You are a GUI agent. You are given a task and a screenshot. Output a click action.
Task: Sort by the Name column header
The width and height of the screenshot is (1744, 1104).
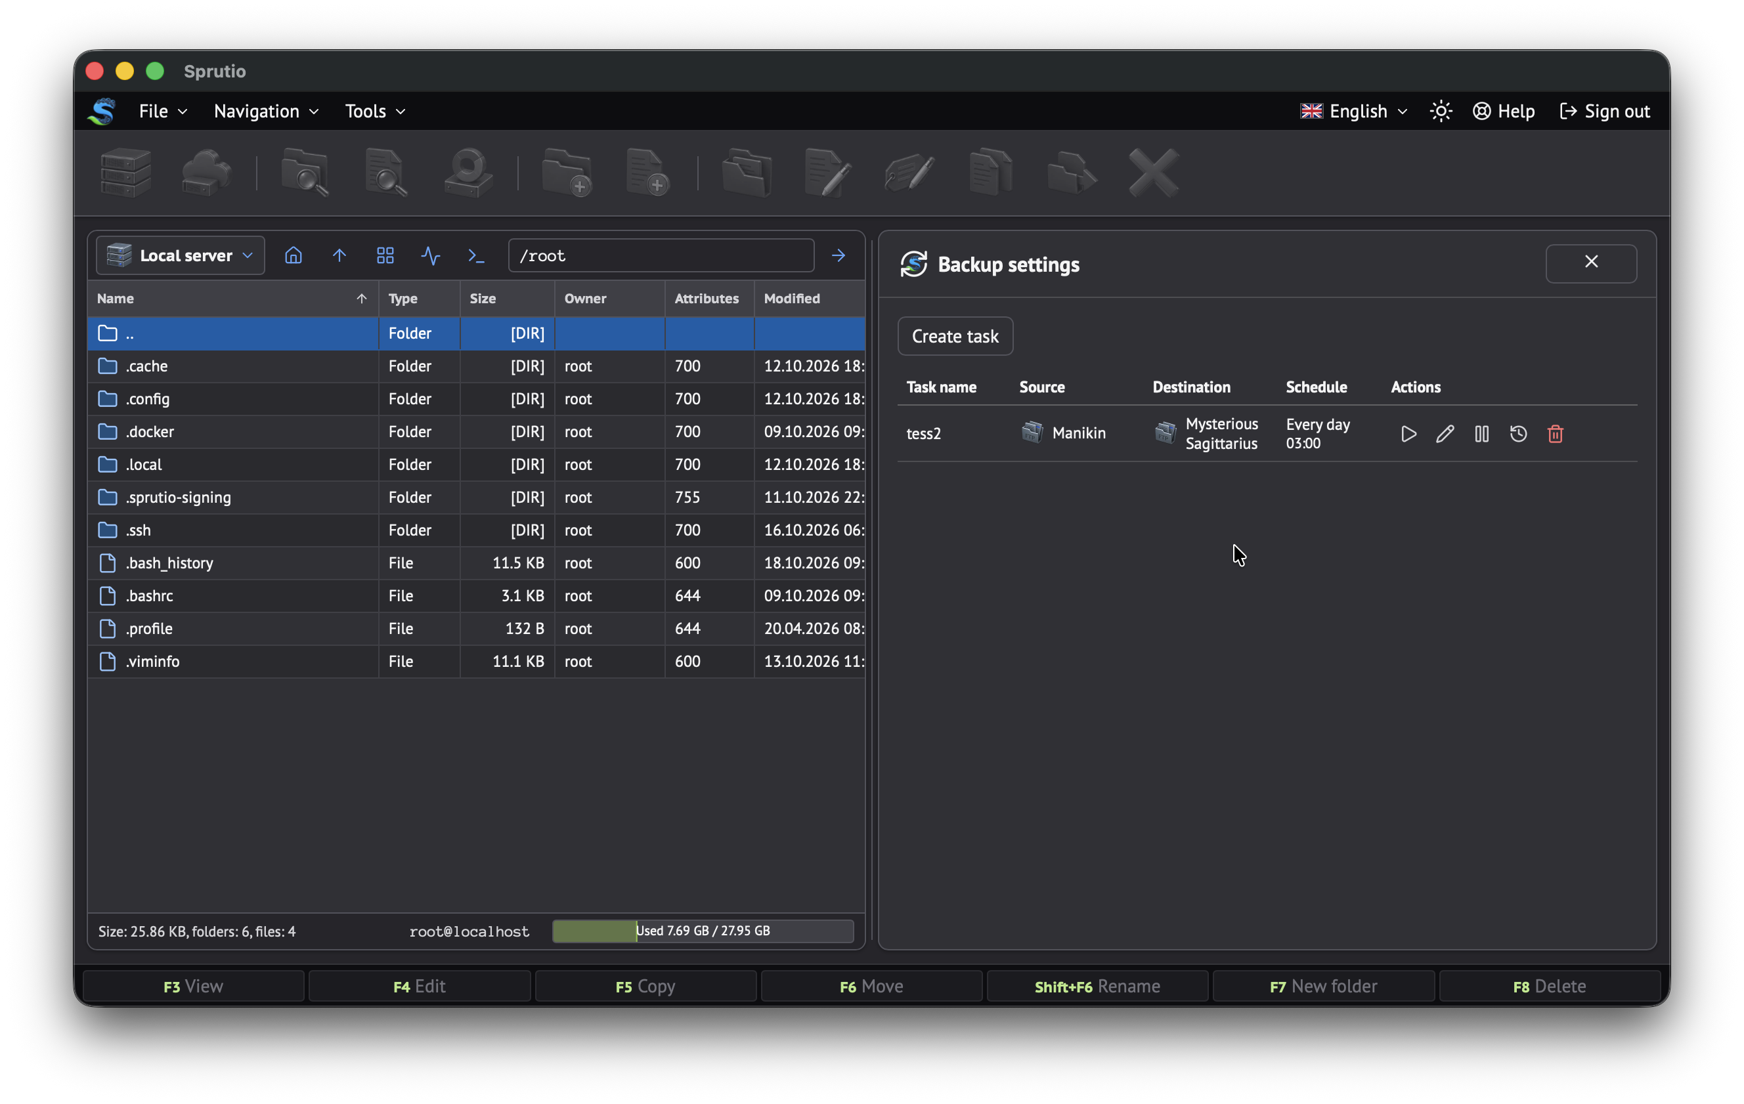pyautogui.click(x=232, y=298)
